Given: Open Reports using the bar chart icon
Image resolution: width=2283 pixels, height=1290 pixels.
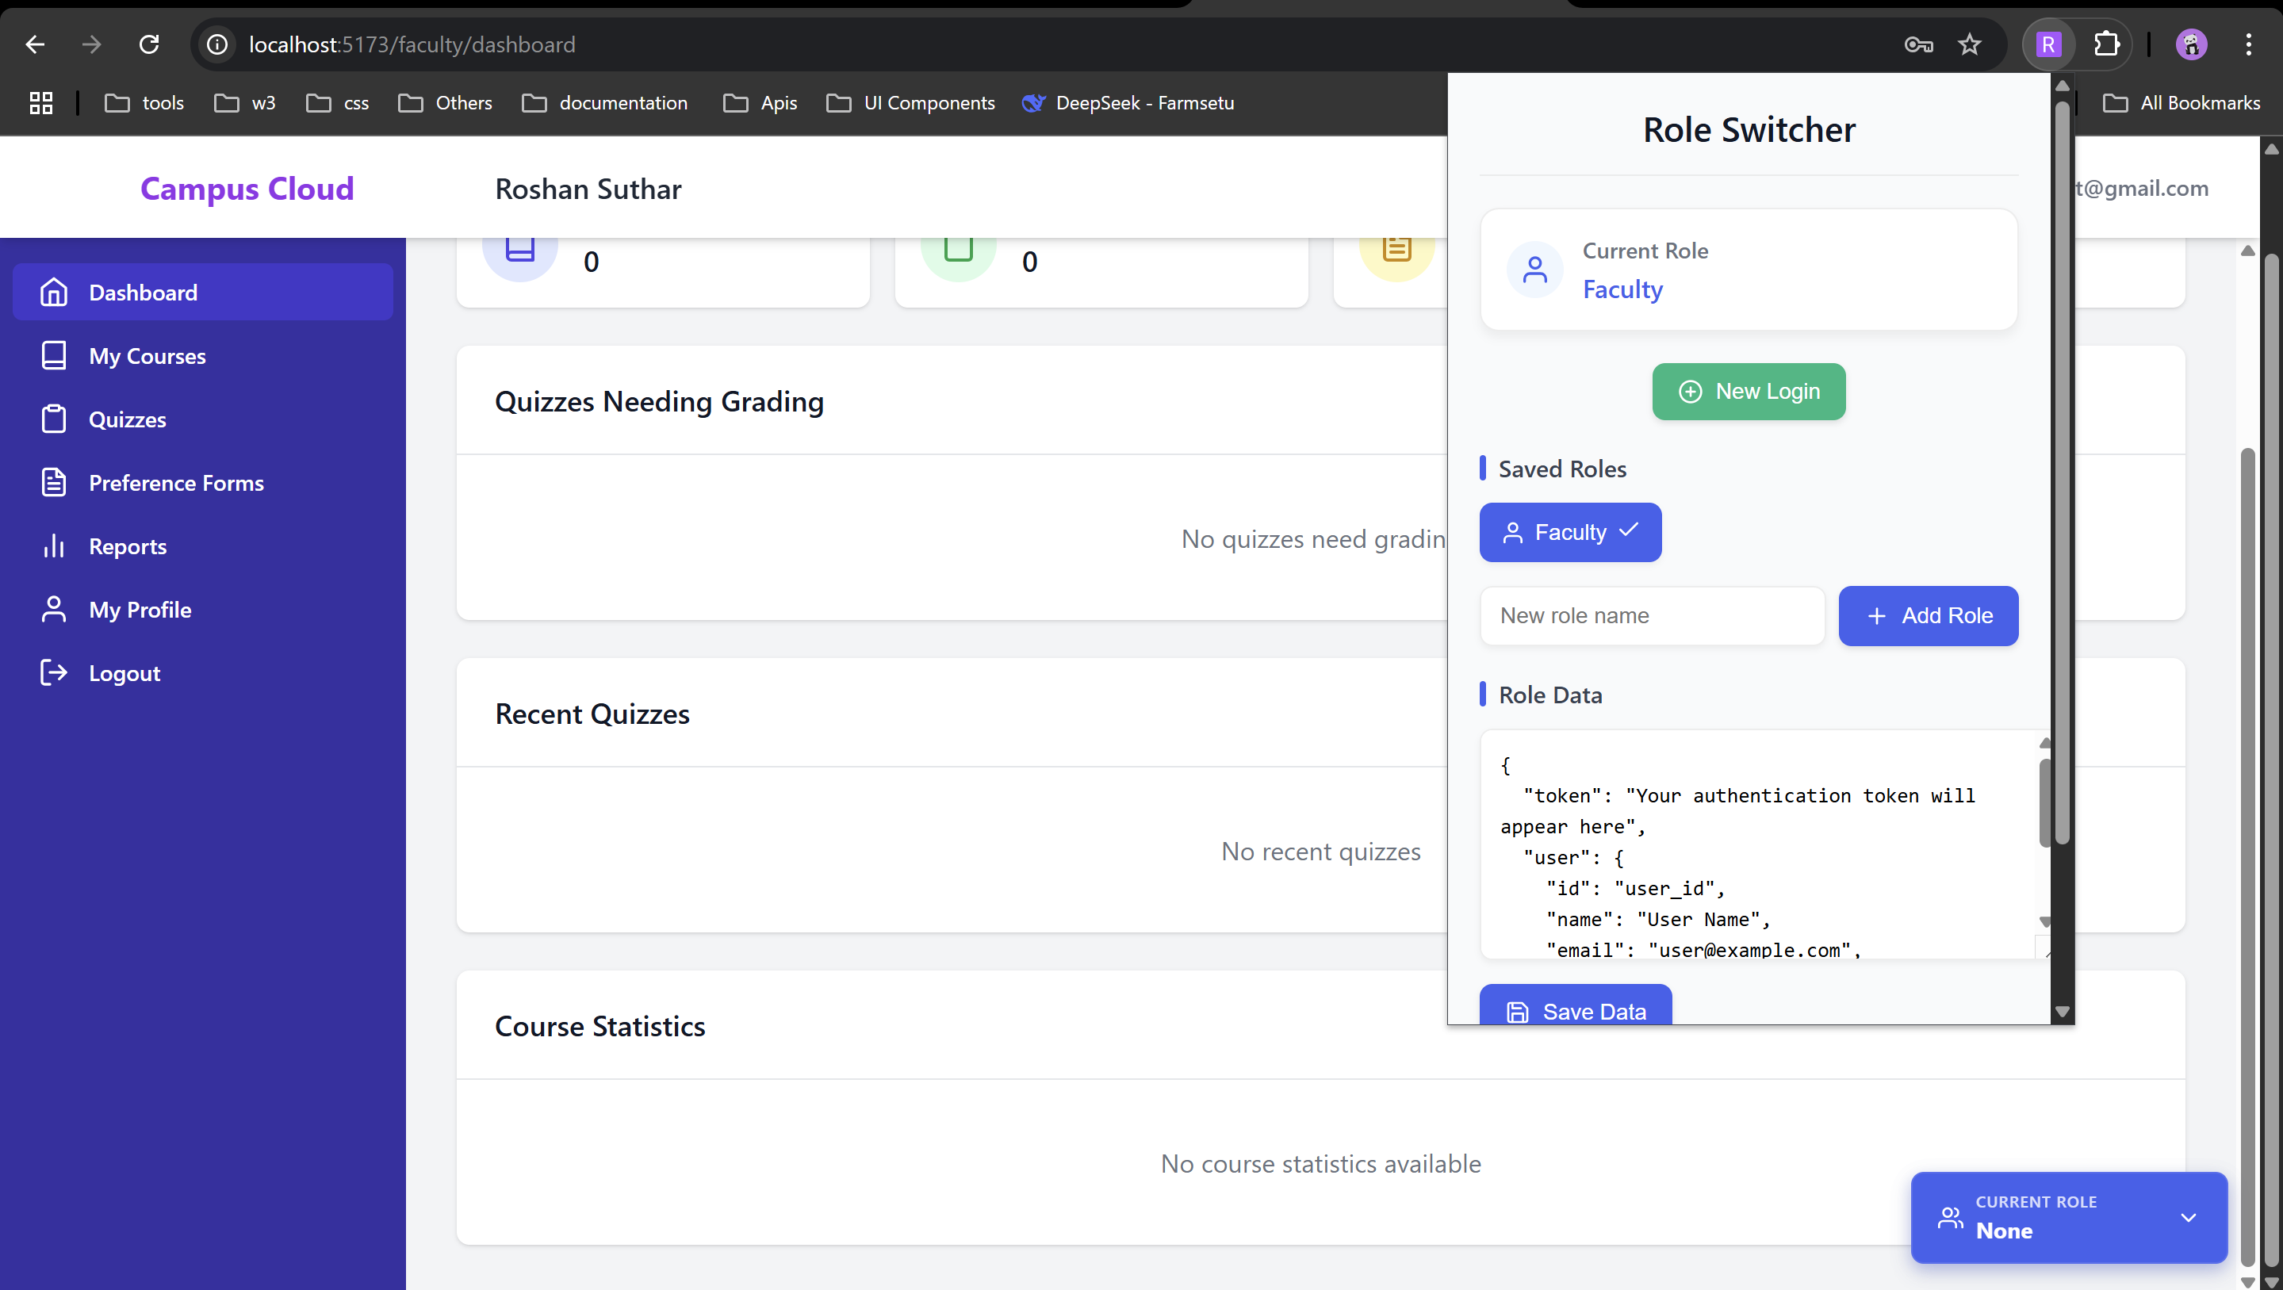Looking at the screenshot, I should pyautogui.click(x=54, y=545).
